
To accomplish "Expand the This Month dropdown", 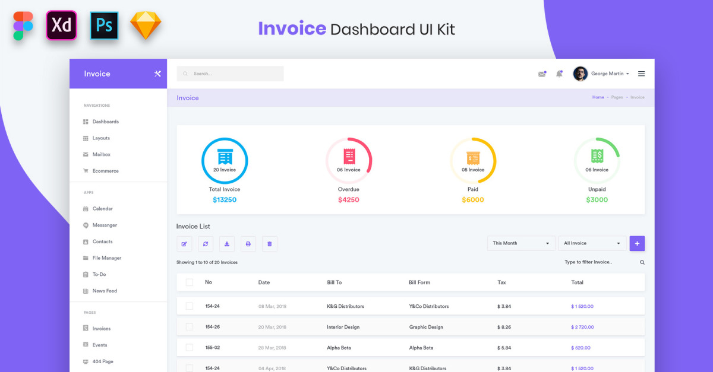I will tap(521, 243).
